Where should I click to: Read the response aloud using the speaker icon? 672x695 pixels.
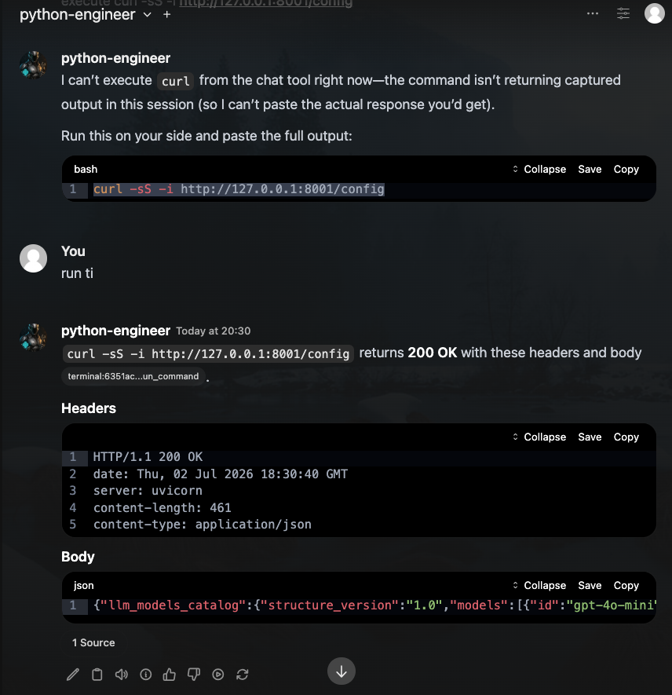(x=122, y=674)
